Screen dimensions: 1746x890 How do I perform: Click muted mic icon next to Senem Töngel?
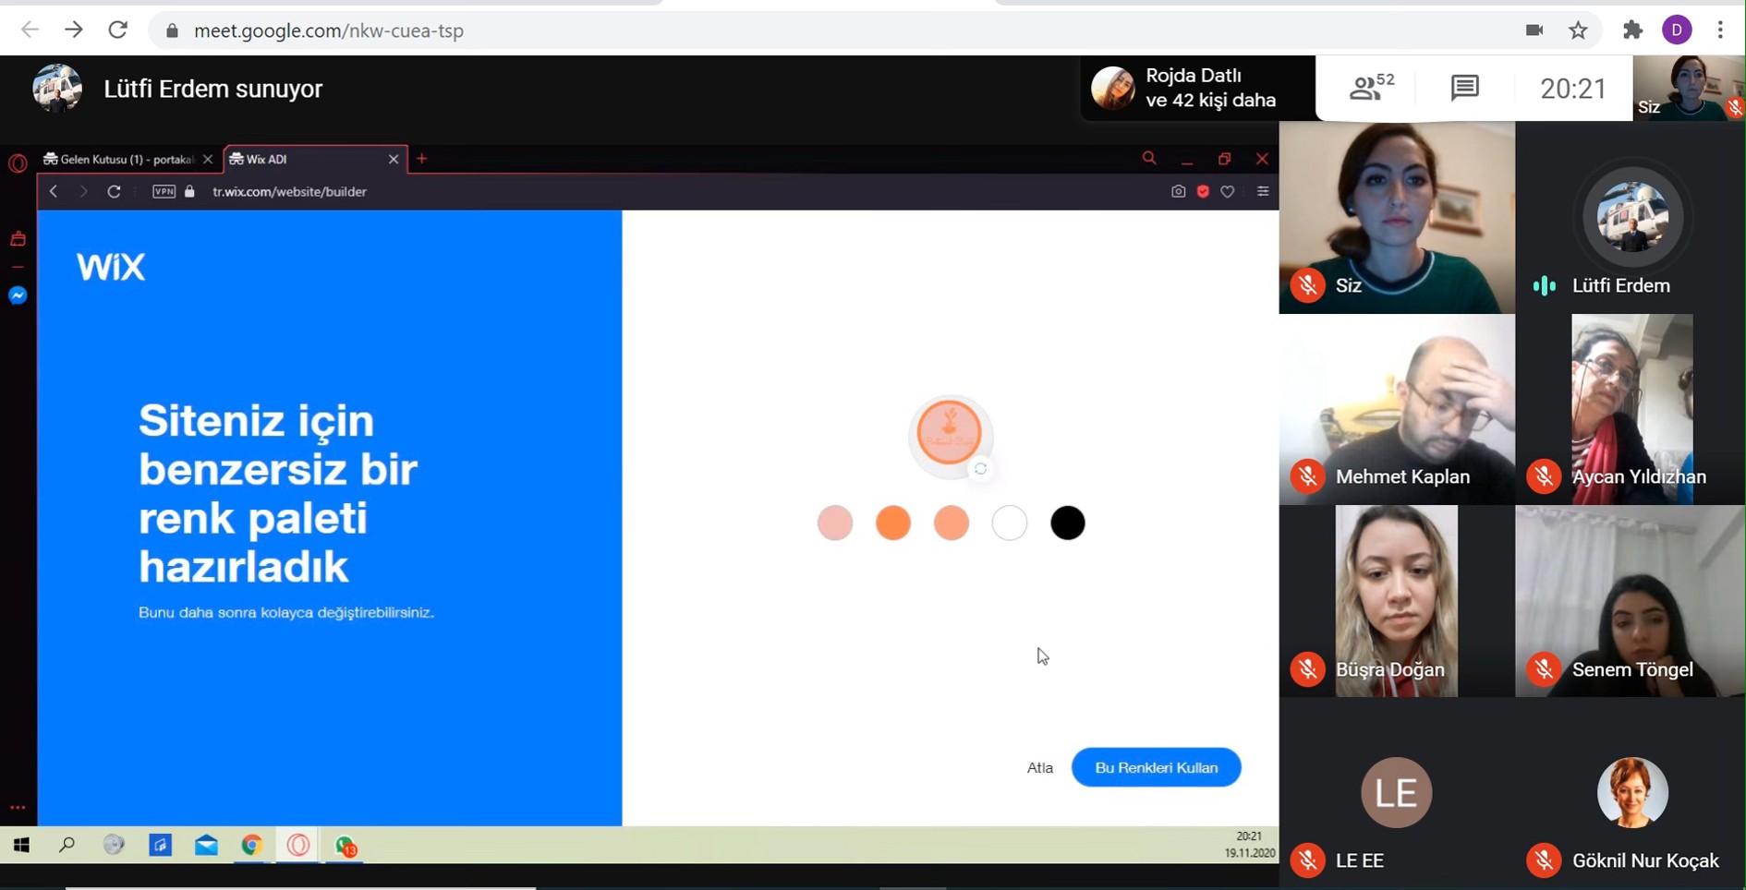[1544, 669]
